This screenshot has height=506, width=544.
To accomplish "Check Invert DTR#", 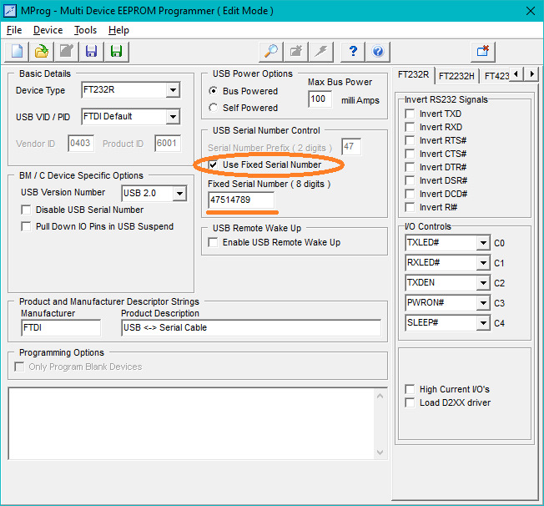I will (410, 167).
